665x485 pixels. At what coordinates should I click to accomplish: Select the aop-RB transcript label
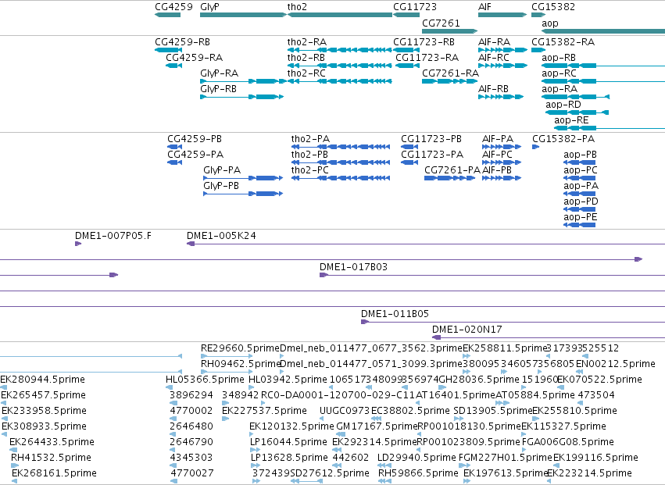(x=559, y=58)
